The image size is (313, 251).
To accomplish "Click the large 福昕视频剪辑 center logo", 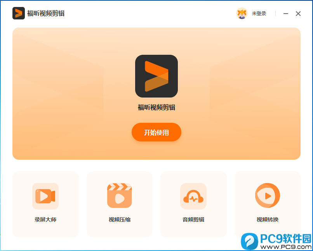I will click(x=156, y=76).
